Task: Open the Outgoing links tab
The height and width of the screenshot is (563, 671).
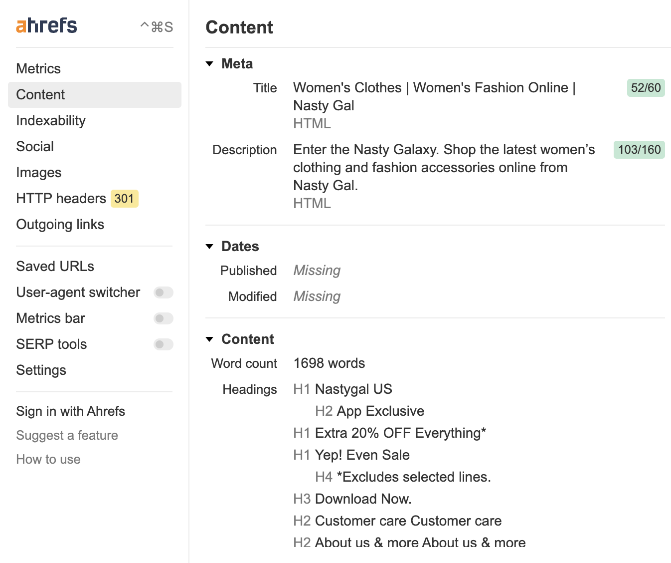Action: (60, 225)
